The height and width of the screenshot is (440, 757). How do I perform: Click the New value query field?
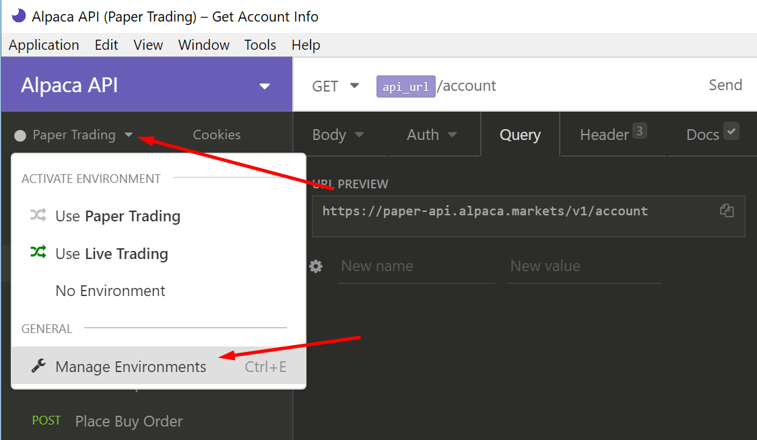pyautogui.click(x=584, y=266)
